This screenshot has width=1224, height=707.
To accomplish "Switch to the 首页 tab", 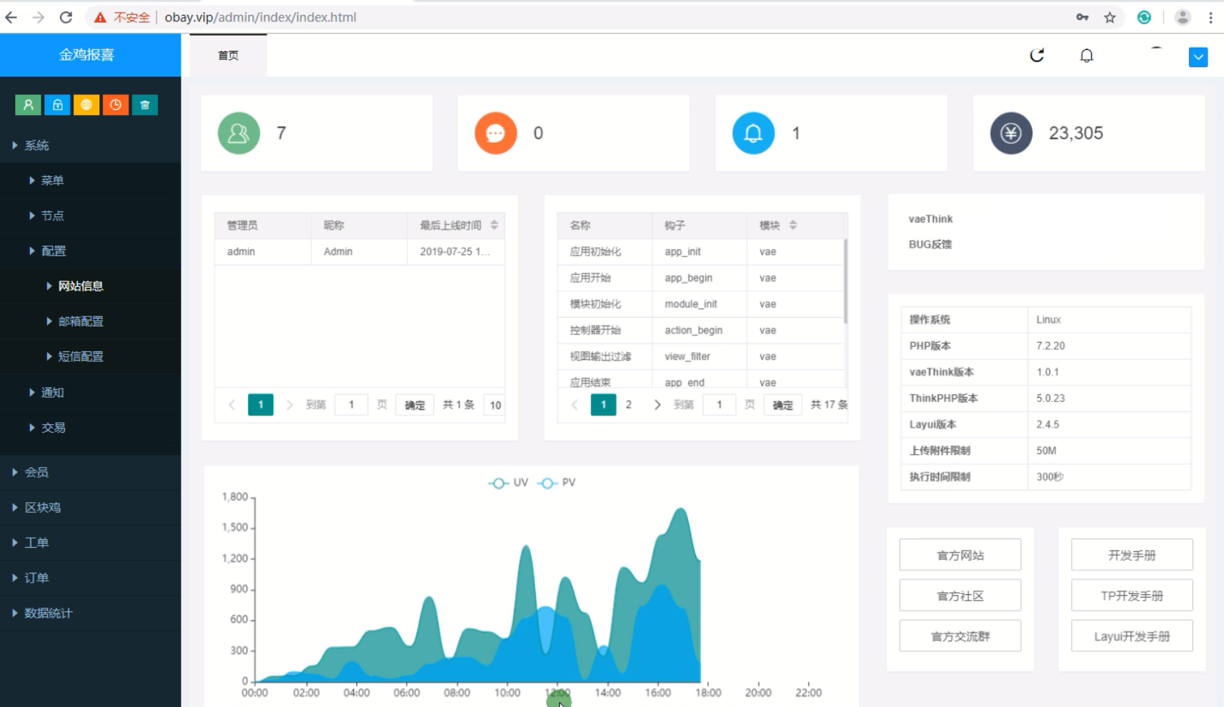I will click(228, 56).
